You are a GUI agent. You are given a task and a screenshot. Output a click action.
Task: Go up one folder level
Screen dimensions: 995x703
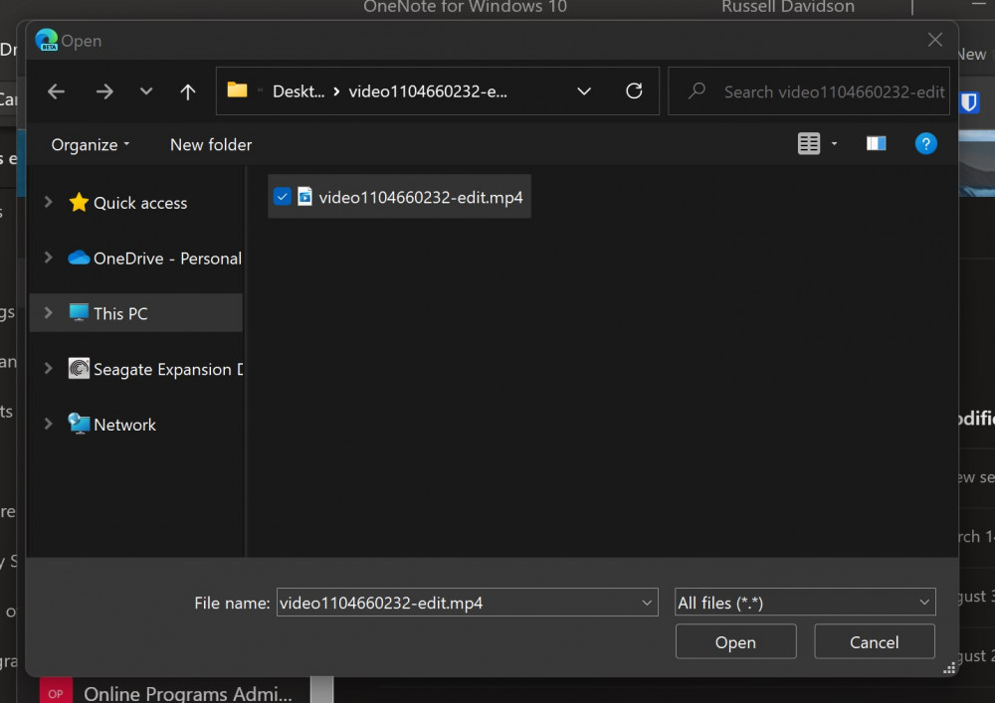click(187, 91)
